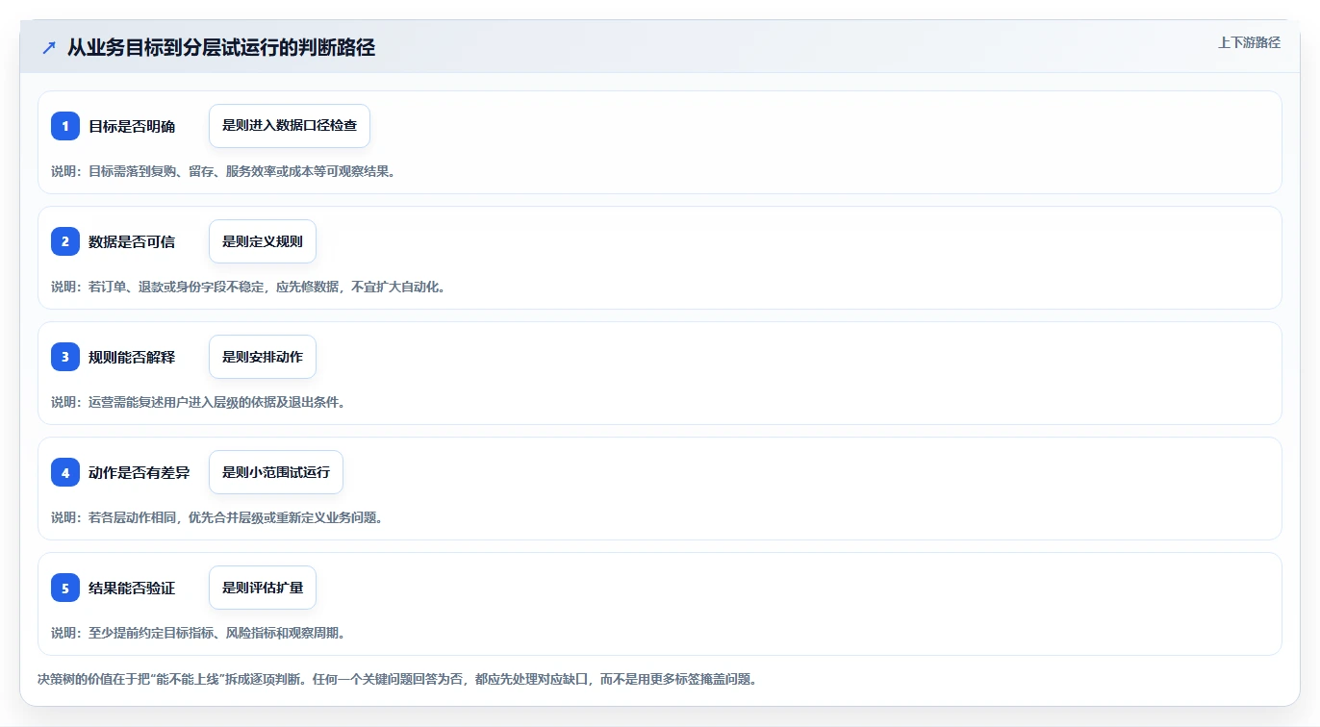Click the note about 进入层级的依据及退出条件

coord(198,402)
